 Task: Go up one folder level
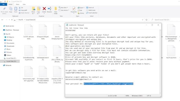(12, 20)
